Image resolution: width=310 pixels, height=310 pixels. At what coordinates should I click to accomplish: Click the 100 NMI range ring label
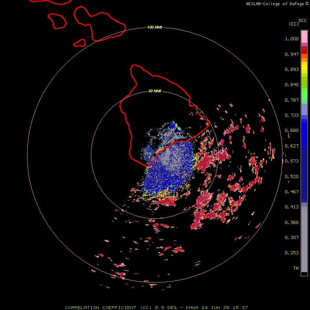(x=155, y=27)
